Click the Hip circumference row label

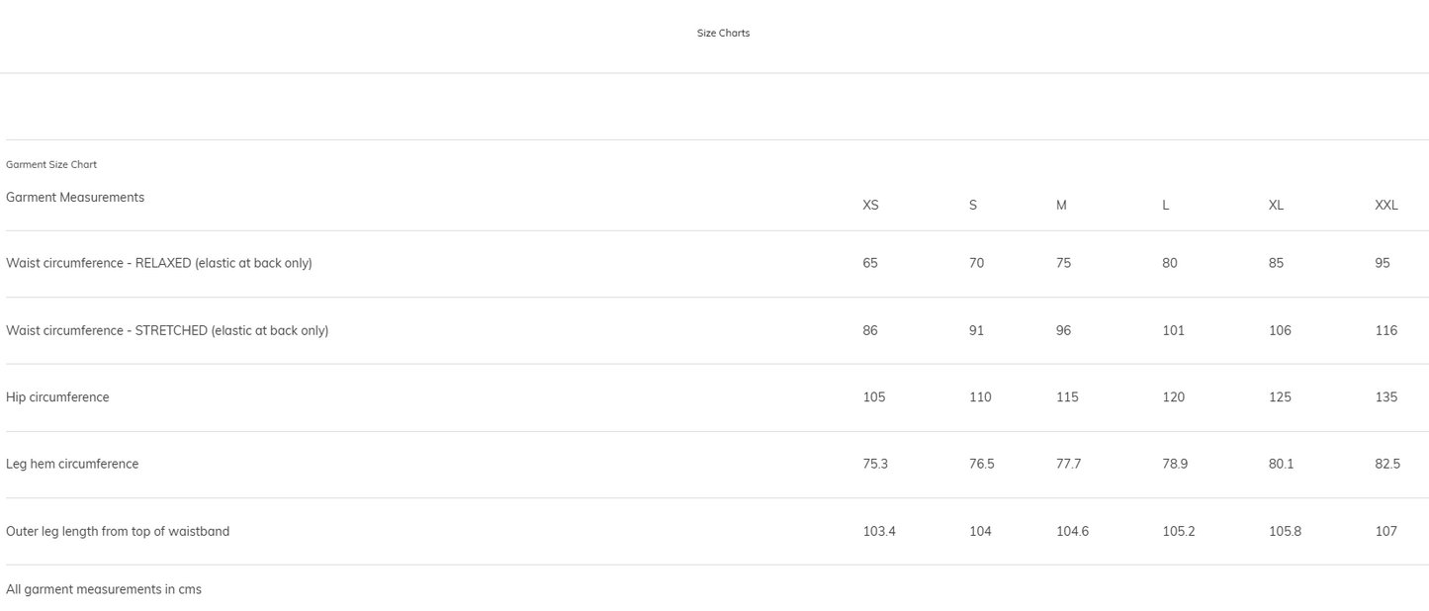pos(57,397)
